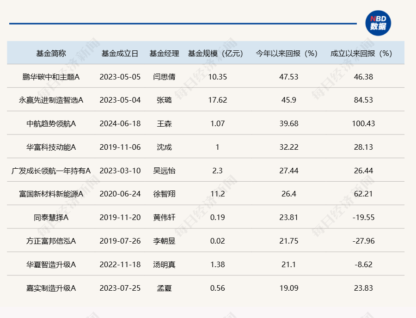Select fund name 鹏华碳中和主题A
Screen dimensions: 416x318
(x=51, y=77)
